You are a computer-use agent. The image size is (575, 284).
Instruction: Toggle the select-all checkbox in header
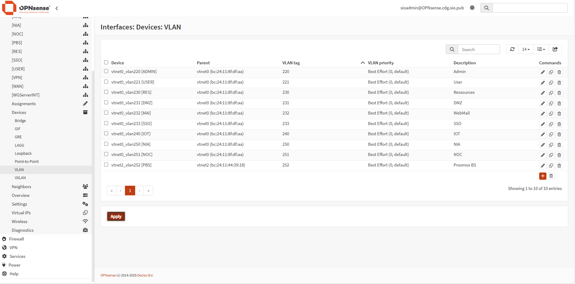point(106,63)
